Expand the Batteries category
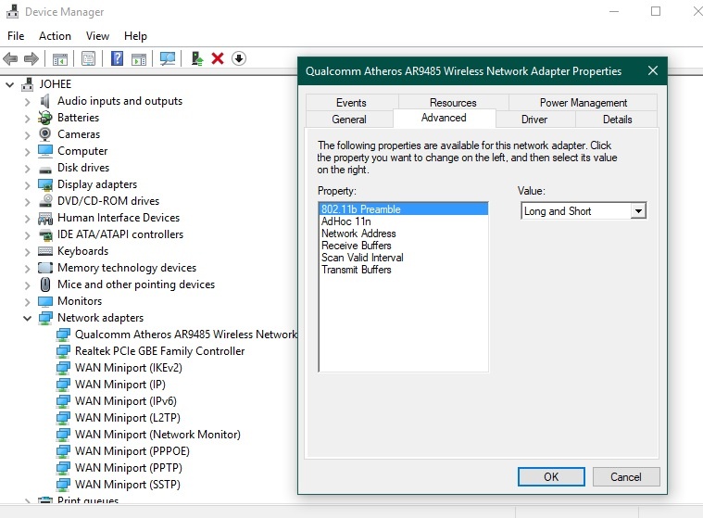Viewport: 703px width, 518px height. [x=27, y=118]
